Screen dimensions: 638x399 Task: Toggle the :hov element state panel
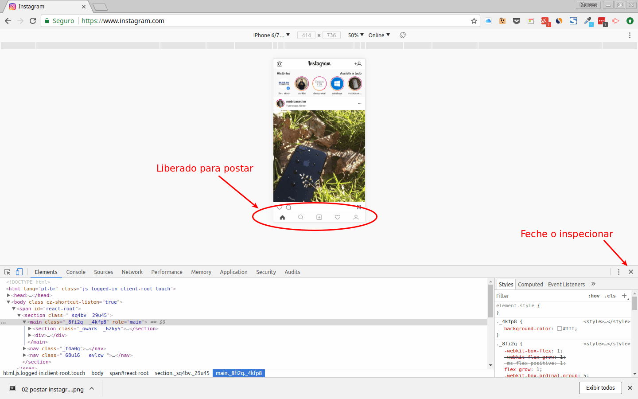click(594, 296)
